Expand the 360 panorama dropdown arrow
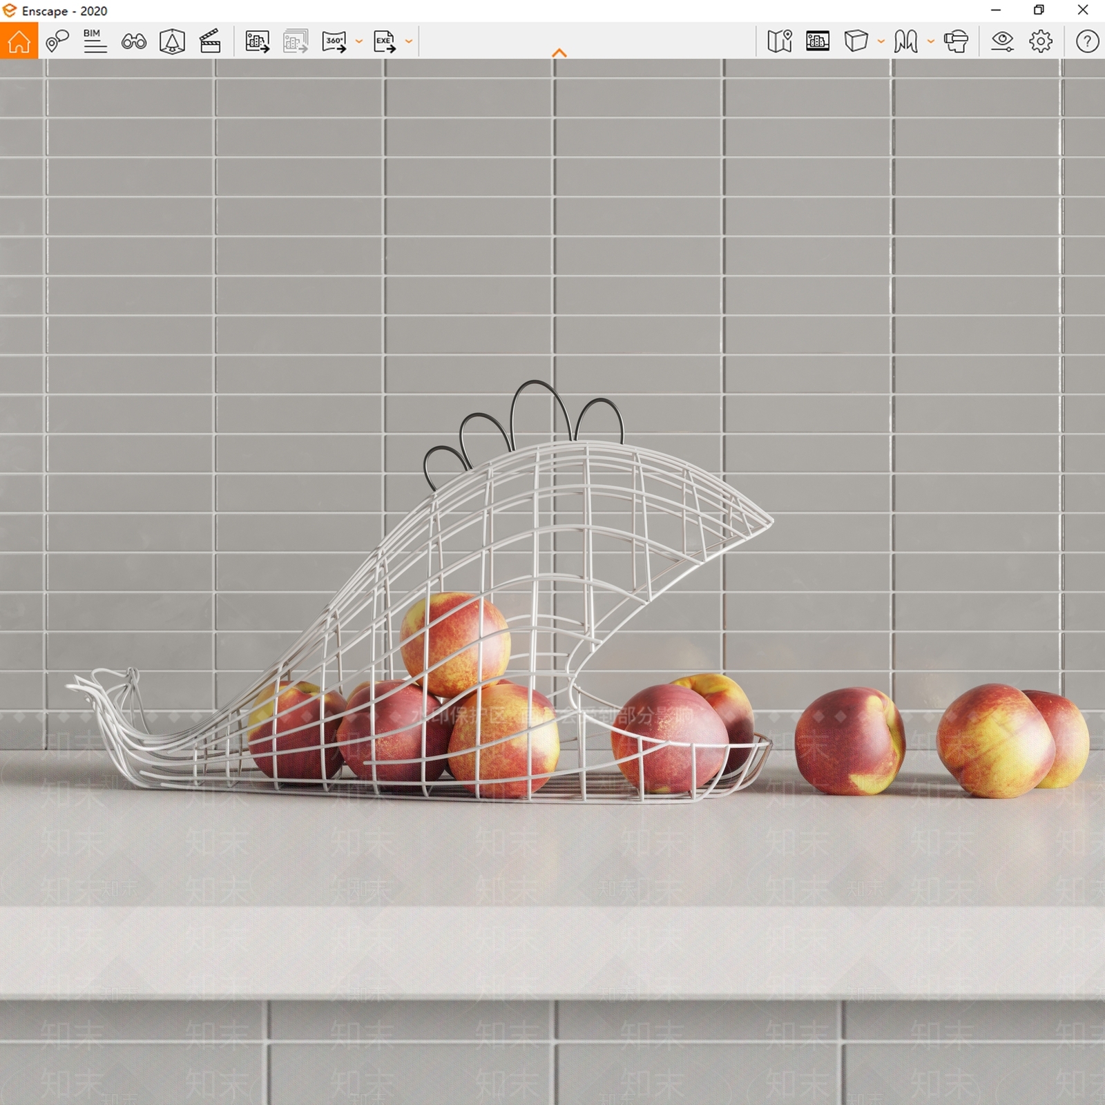 click(x=358, y=41)
